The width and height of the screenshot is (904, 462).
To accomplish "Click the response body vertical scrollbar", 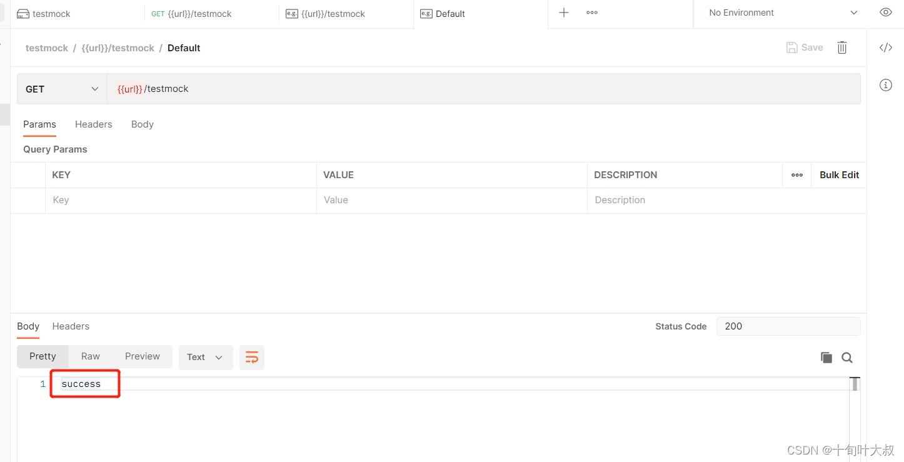I will tap(855, 413).
